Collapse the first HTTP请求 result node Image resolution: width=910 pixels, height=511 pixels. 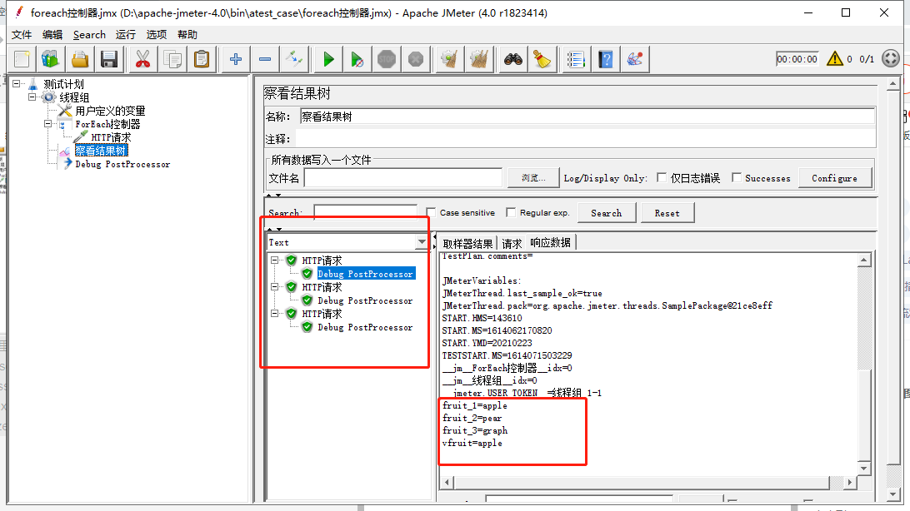pyautogui.click(x=275, y=260)
